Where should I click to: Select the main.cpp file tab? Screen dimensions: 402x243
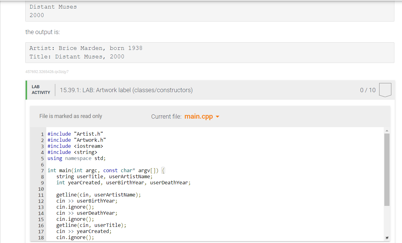tap(198, 116)
